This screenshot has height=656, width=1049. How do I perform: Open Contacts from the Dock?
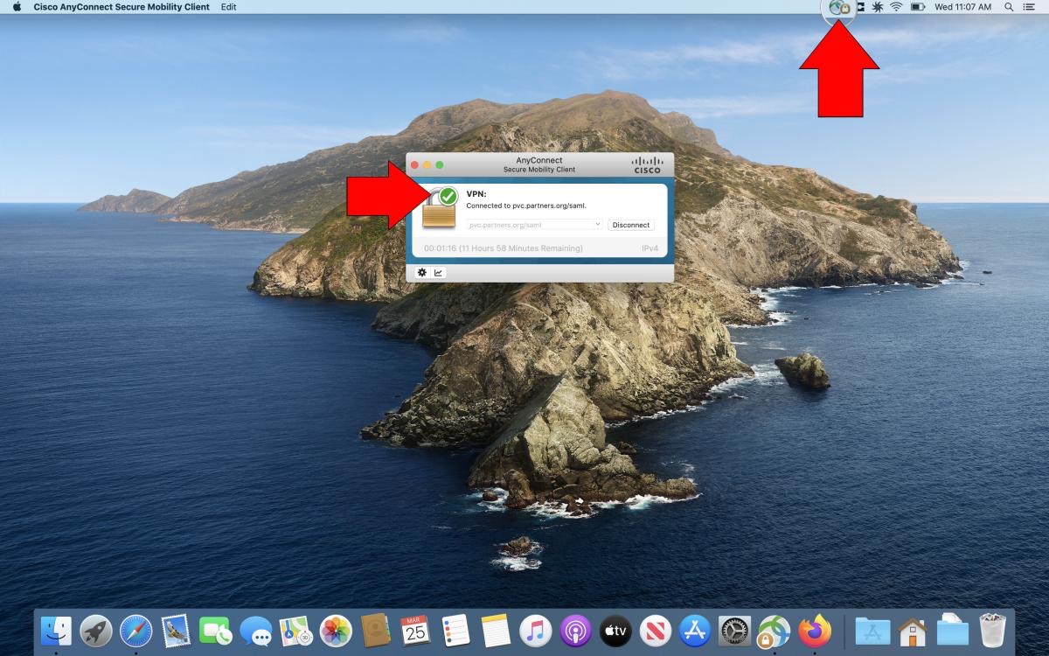375,630
